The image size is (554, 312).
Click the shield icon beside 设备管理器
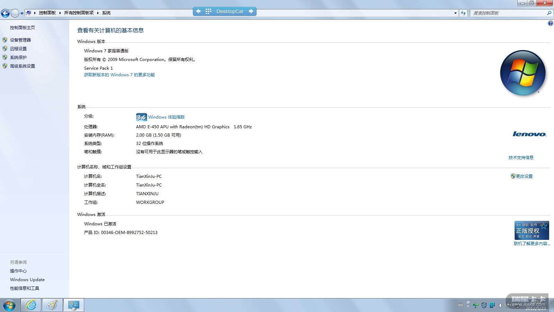click(x=5, y=40)
